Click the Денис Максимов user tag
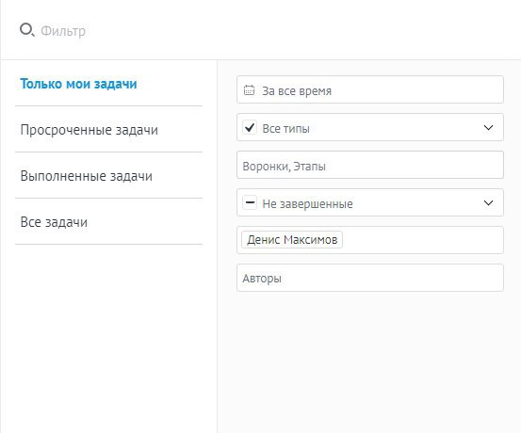Screen dimensions: 521x433 (292, 240)
